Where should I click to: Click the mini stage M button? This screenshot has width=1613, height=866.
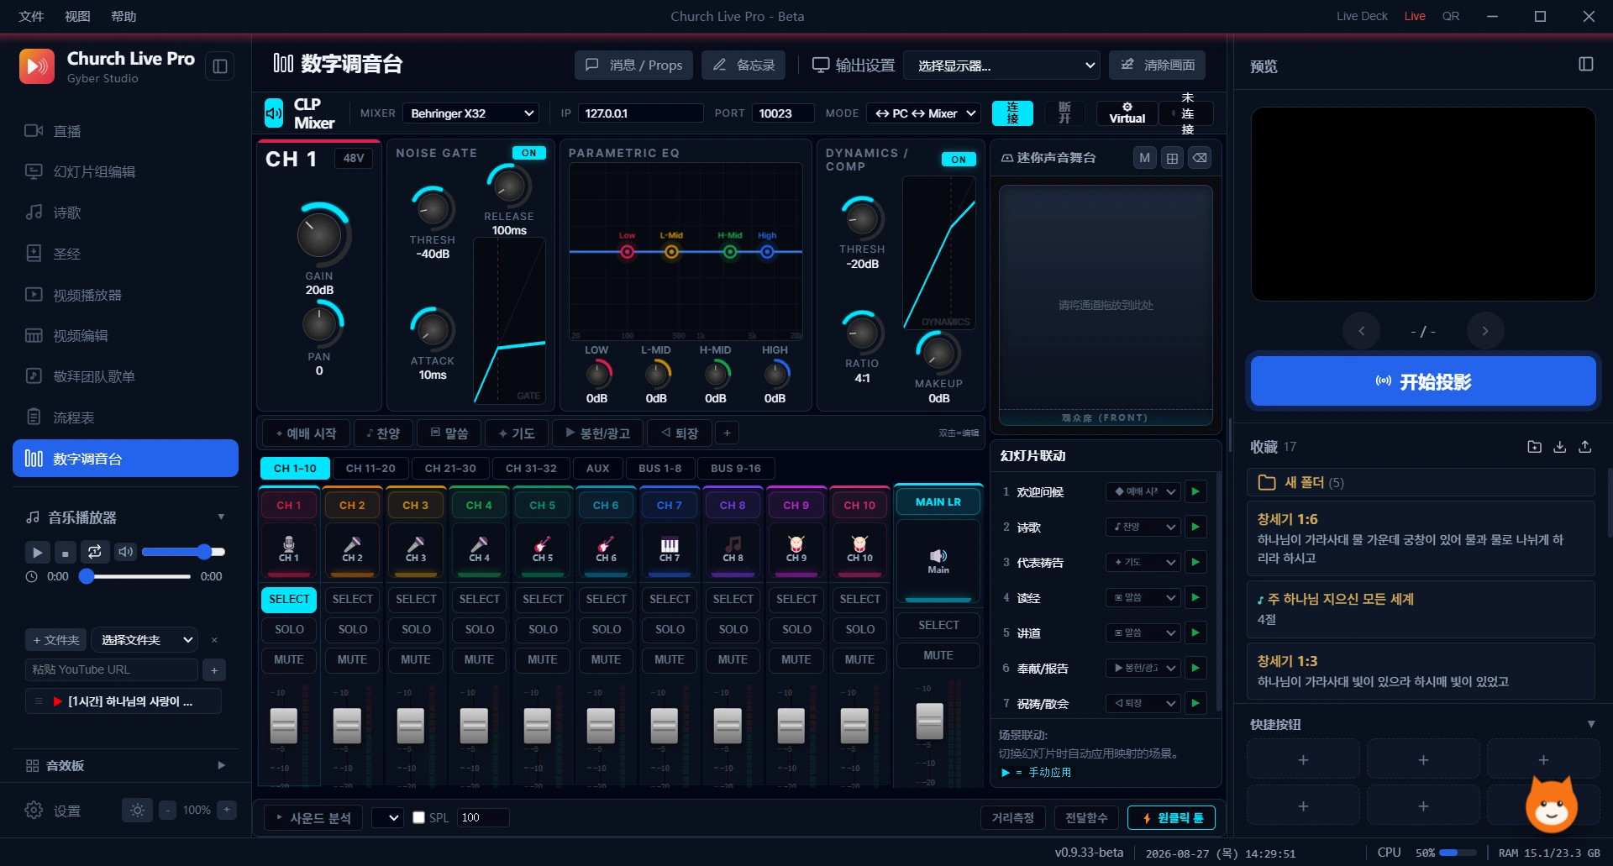(1144, 158)
